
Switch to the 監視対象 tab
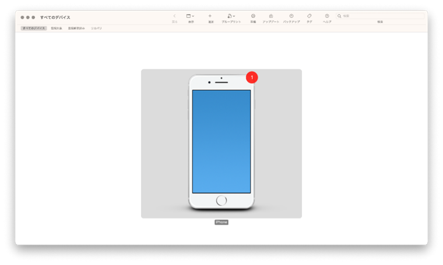point(57,28)
